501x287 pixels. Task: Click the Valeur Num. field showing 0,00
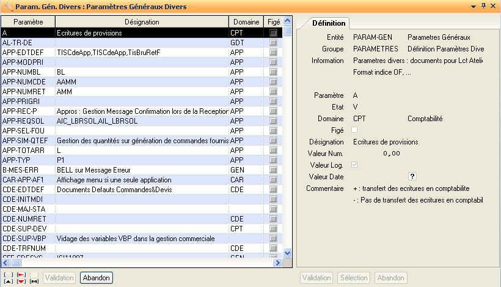387,154
